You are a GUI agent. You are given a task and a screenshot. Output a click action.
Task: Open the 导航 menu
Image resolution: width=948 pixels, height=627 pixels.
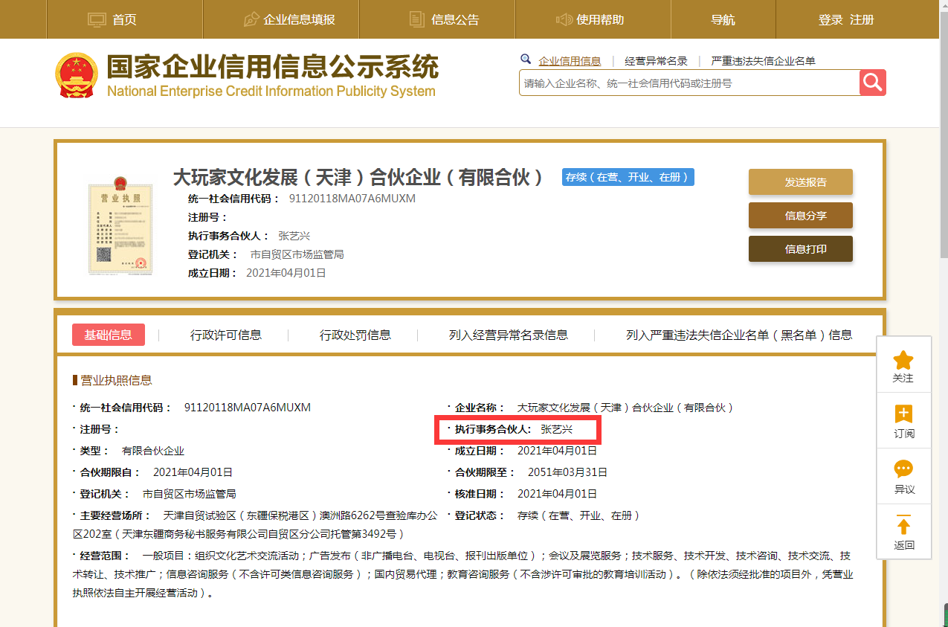tap(723, 19)
